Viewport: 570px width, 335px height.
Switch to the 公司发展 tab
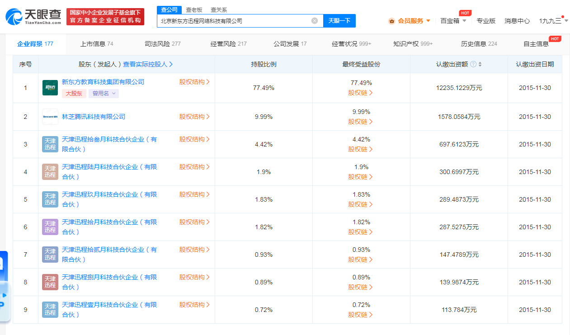(290, 44)
